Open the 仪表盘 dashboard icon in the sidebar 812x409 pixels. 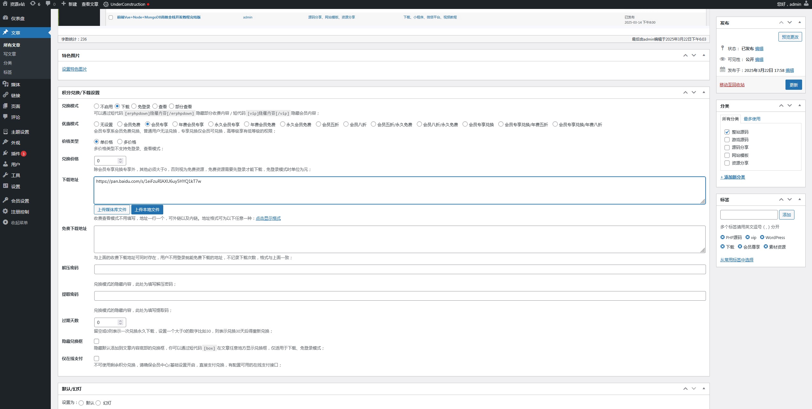[5, 18]
